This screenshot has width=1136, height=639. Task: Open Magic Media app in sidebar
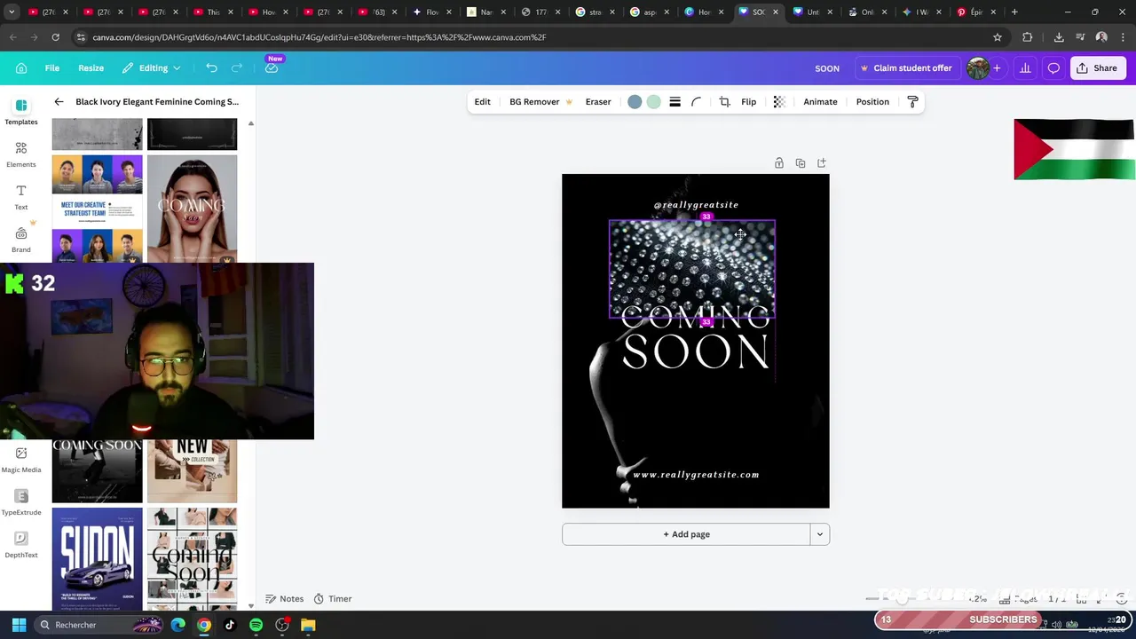[21, 460]
